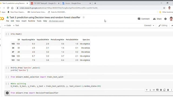Click the PetalWidthCm column header
This screenshot has width=173, height=97.
pos(72,40)
